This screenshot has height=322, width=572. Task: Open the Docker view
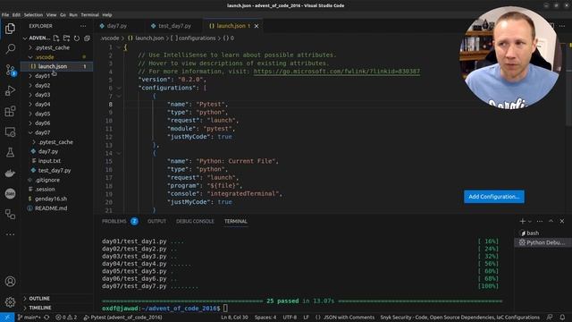pyautogui.click(x=10, y=173)
